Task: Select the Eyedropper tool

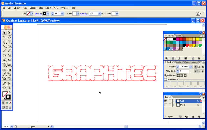Action: click(4, 74)
